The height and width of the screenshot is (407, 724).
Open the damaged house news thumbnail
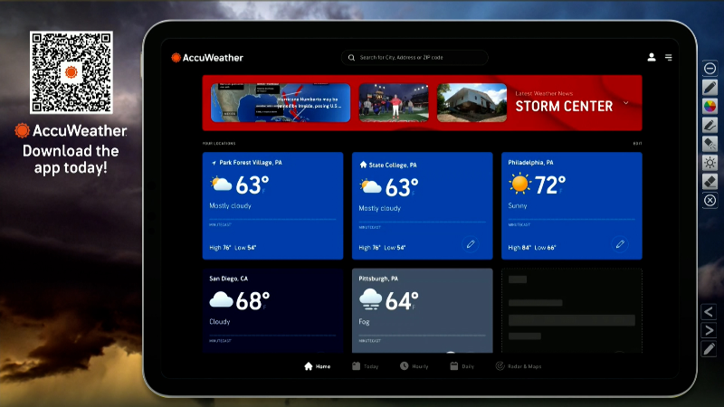tap(472, 103)
